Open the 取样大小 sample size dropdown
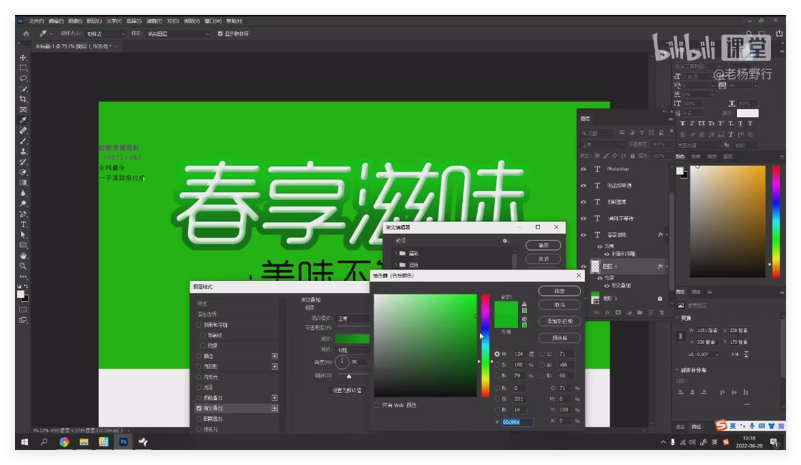 coord(105,33)
